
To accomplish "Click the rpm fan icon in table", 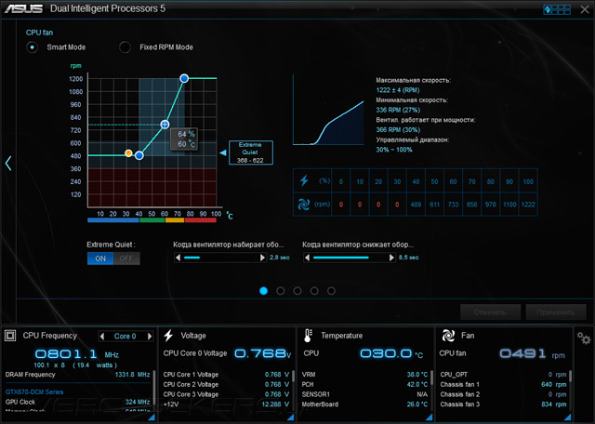I will (x=304, y=205).
